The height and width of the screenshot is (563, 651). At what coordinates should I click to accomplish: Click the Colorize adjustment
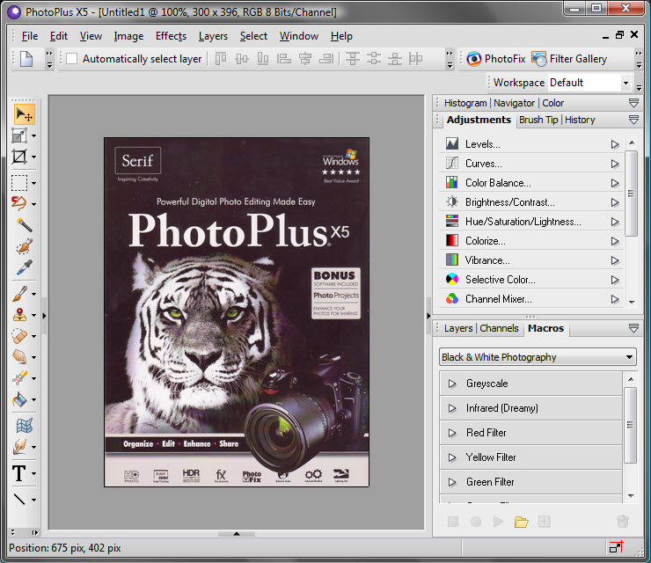[x=531, y=241]
